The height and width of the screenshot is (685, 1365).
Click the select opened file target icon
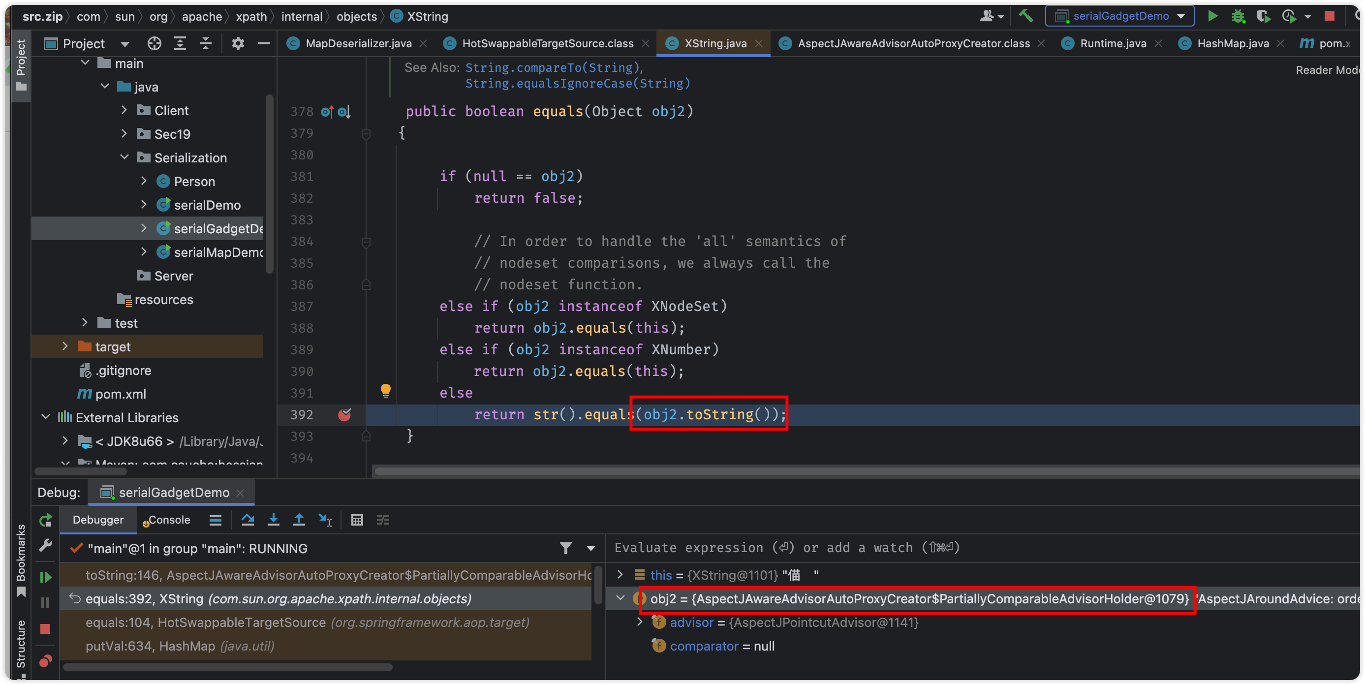point(154,43)
